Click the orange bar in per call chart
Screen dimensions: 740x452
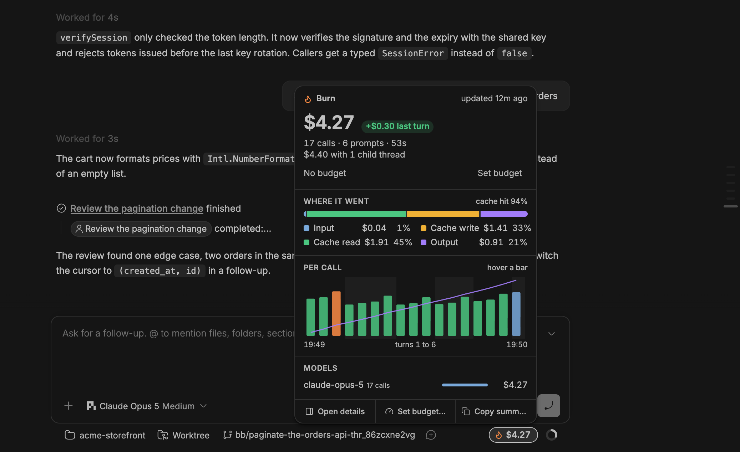tap(336, 313)
